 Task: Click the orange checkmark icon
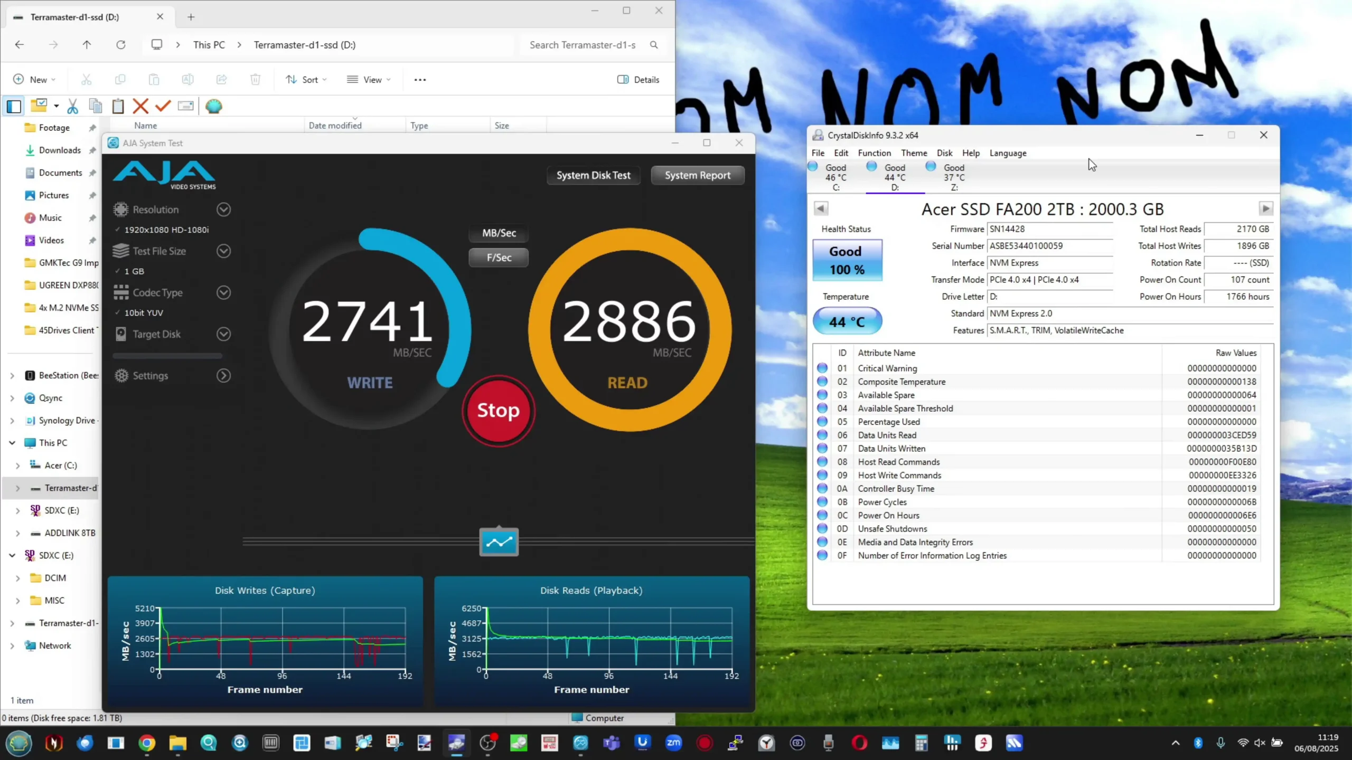163,106
